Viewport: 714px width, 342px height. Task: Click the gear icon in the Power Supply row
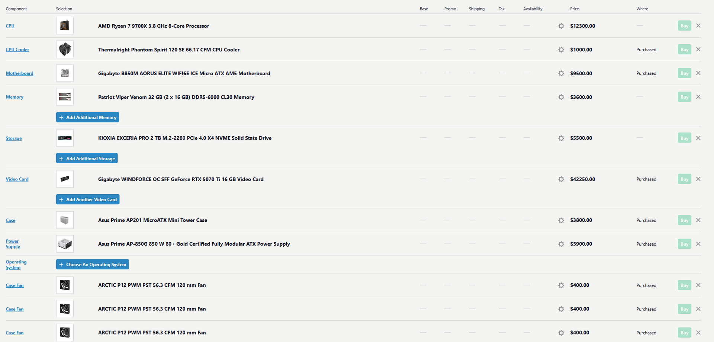(561, 244)
